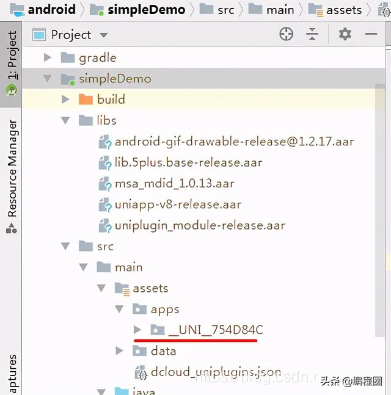Image resolution: width=391 pixels, height=395 pixels.
Task: Select the build folder name
Action: (111, 100)
